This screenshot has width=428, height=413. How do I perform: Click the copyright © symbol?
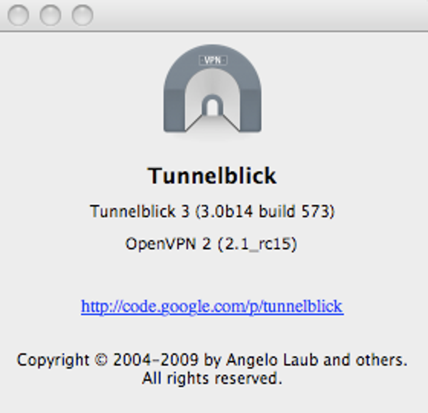pyautogui.click(x=101, y=361)
